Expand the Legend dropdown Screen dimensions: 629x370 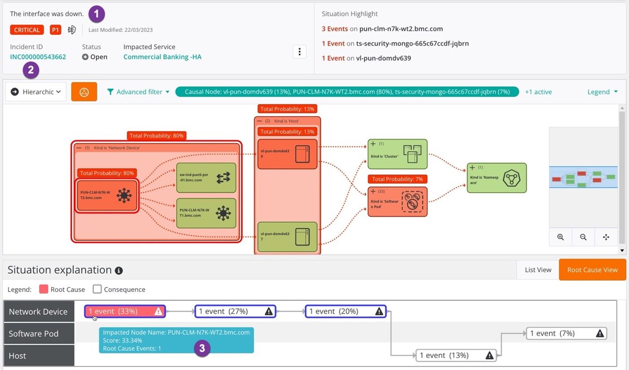click(603, 92)
